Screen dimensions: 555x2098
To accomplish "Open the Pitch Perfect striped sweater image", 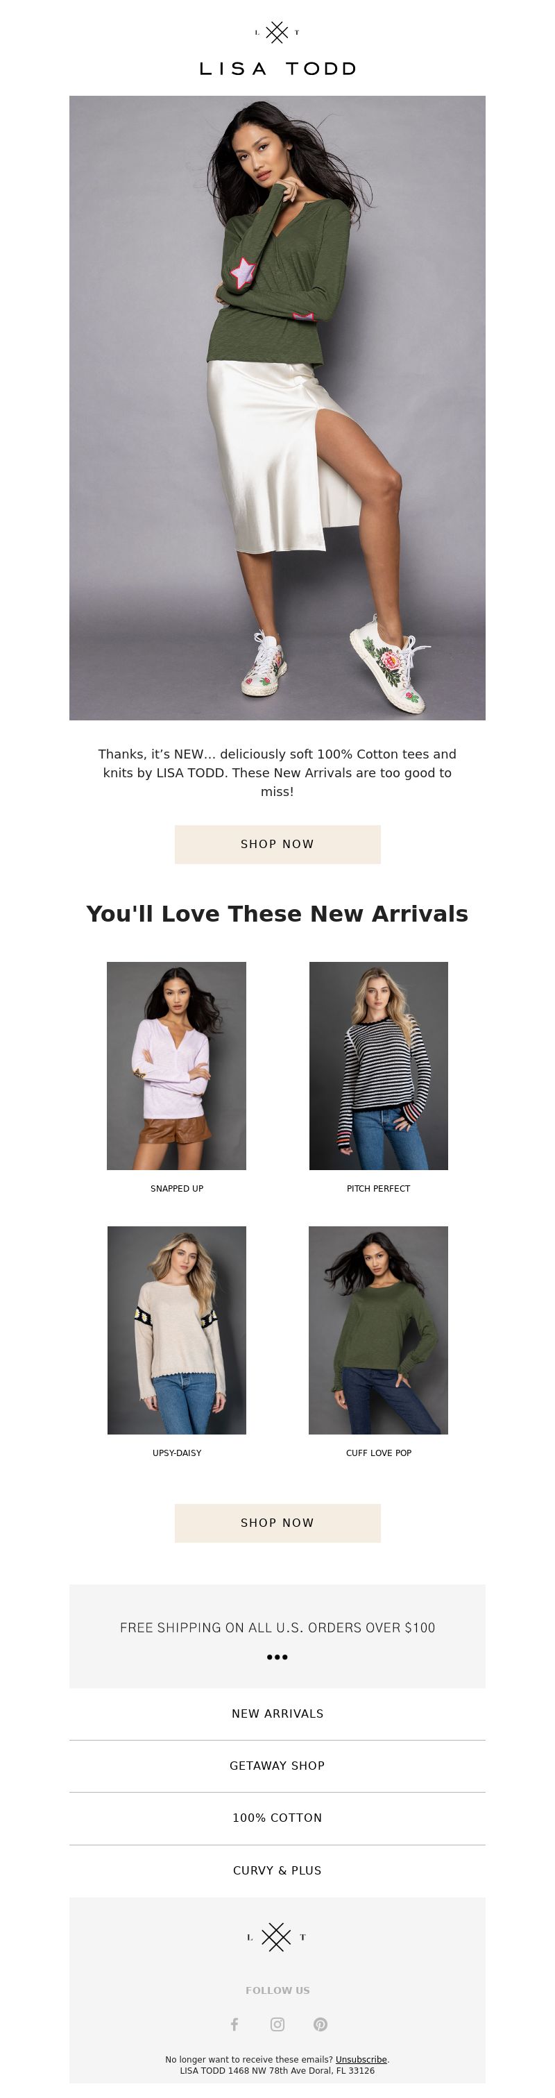I will point(378,1065).
